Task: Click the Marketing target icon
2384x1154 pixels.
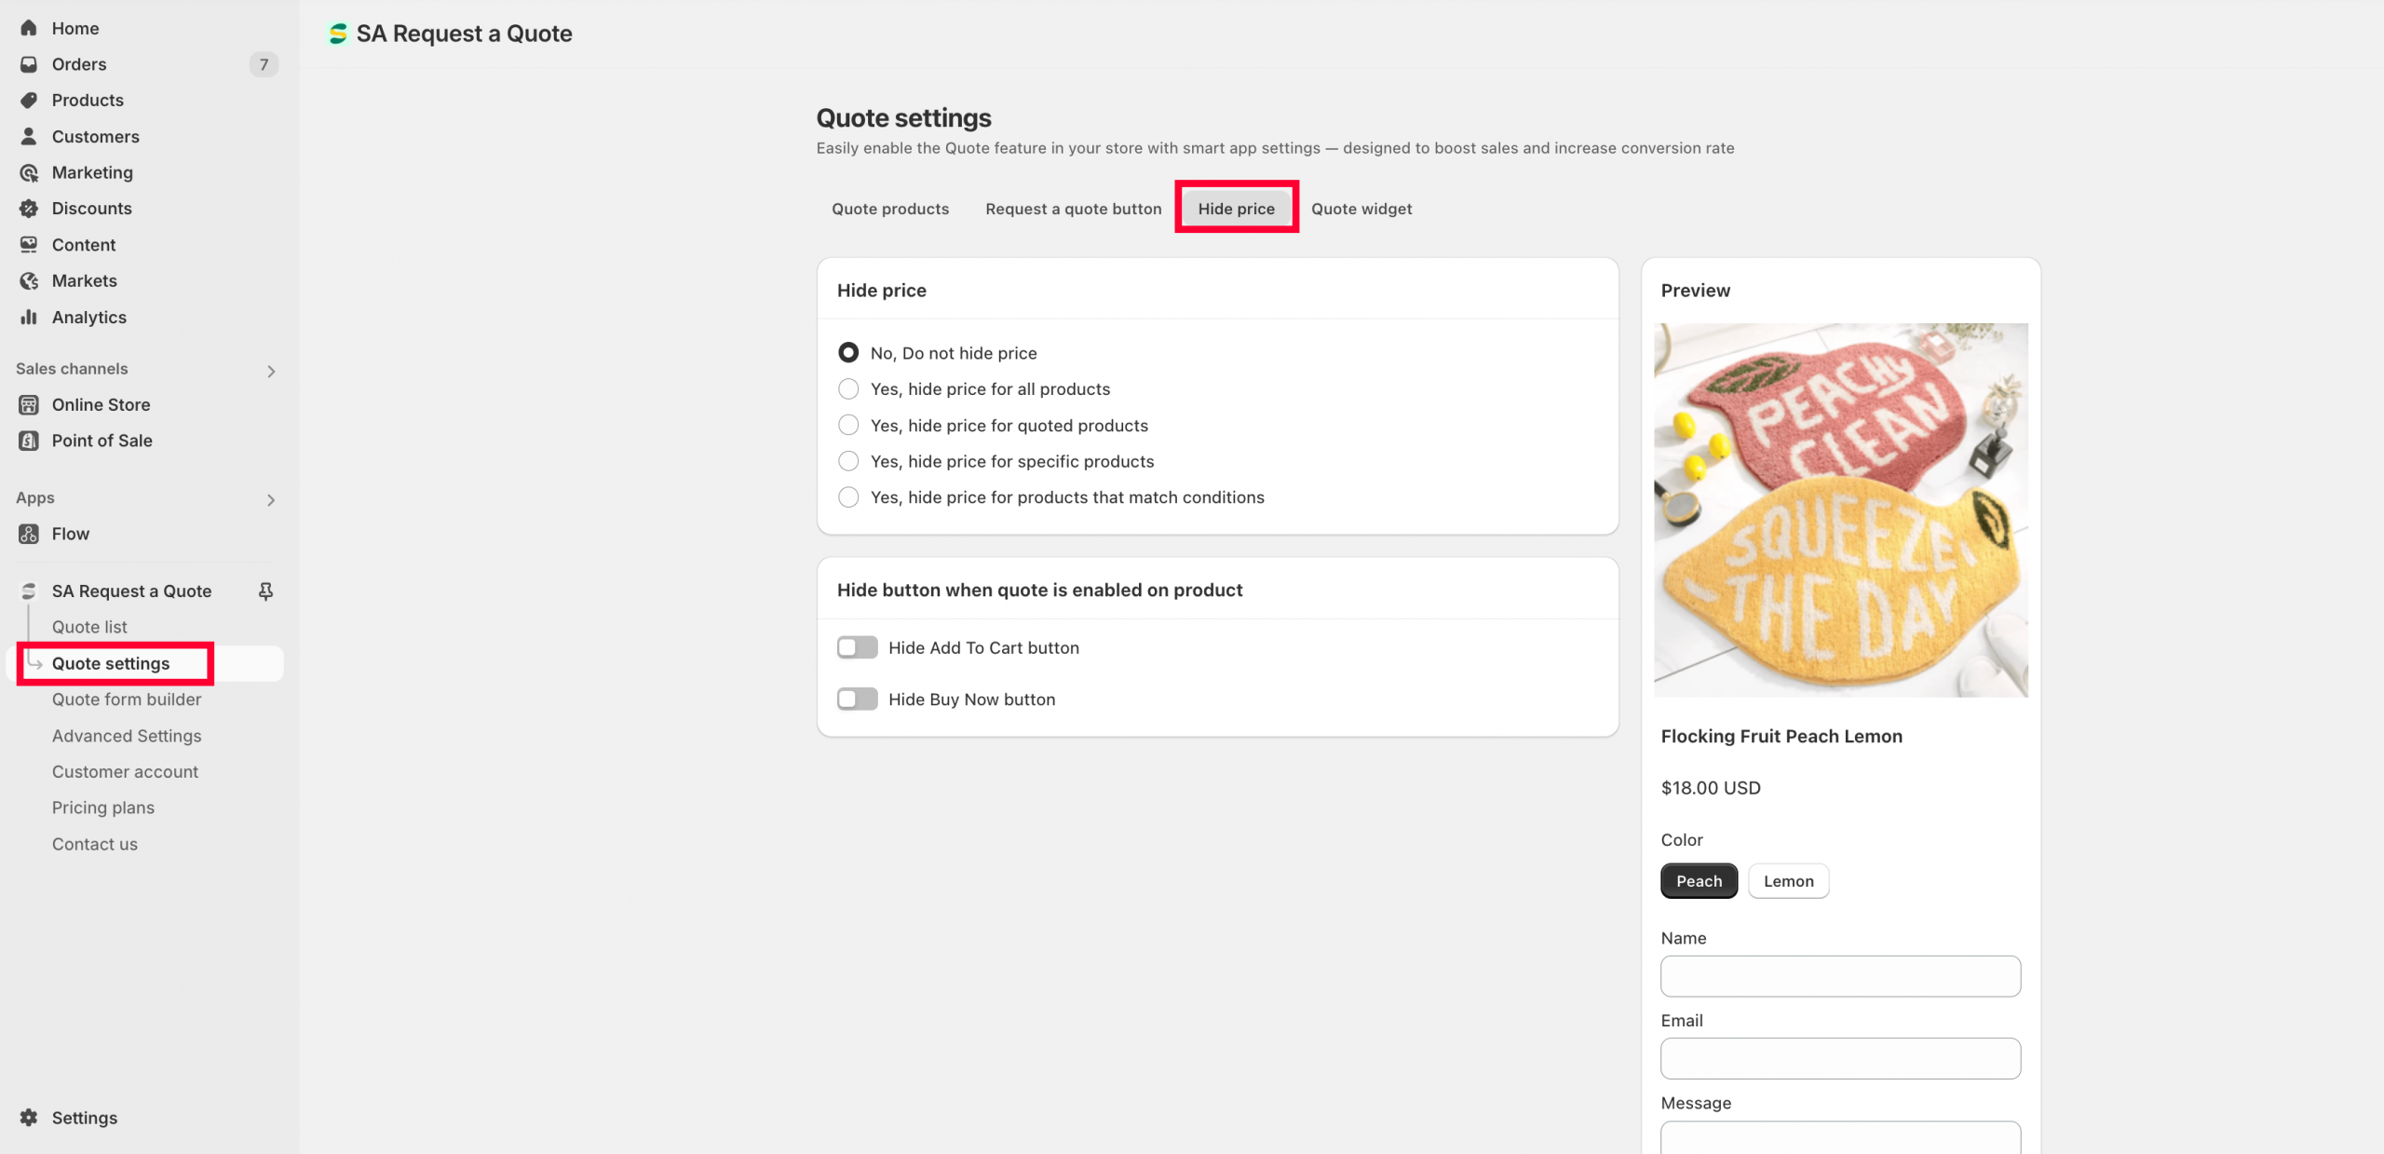Action: point(29,172)
